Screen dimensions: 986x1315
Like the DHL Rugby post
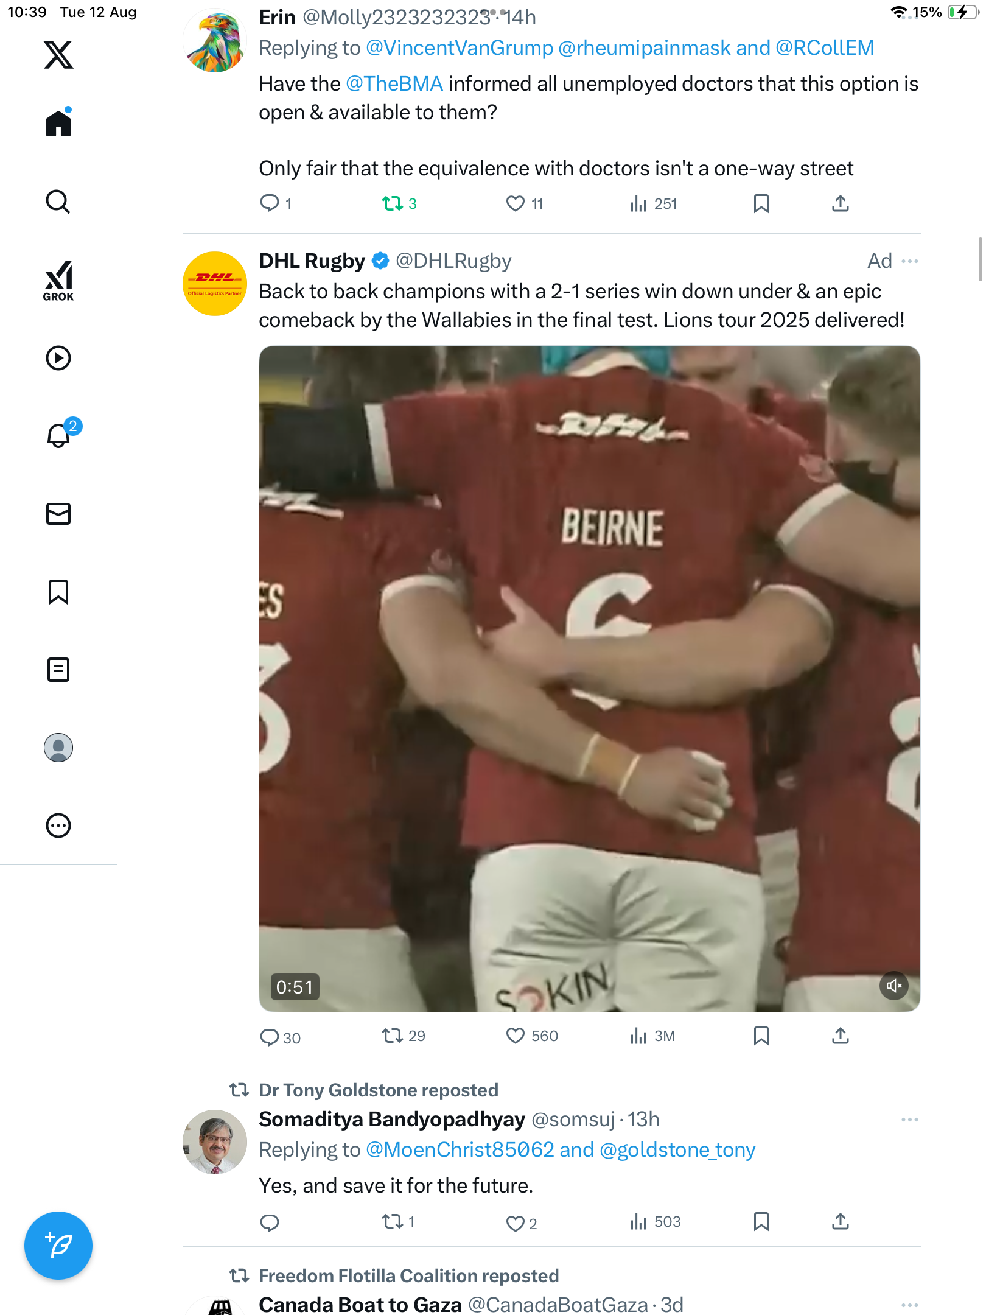pos(516,1036)
